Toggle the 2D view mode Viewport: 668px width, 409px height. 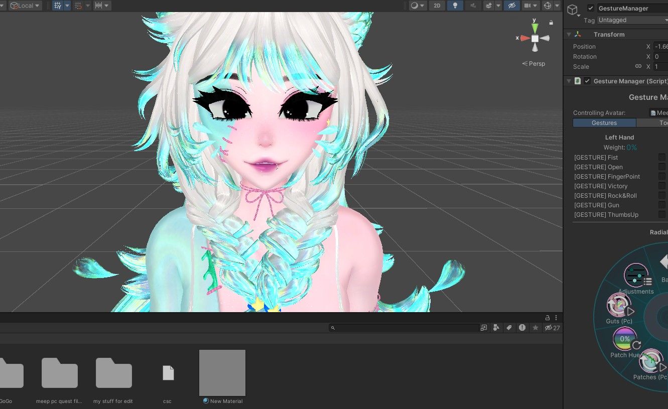click(x=437, y=6)
